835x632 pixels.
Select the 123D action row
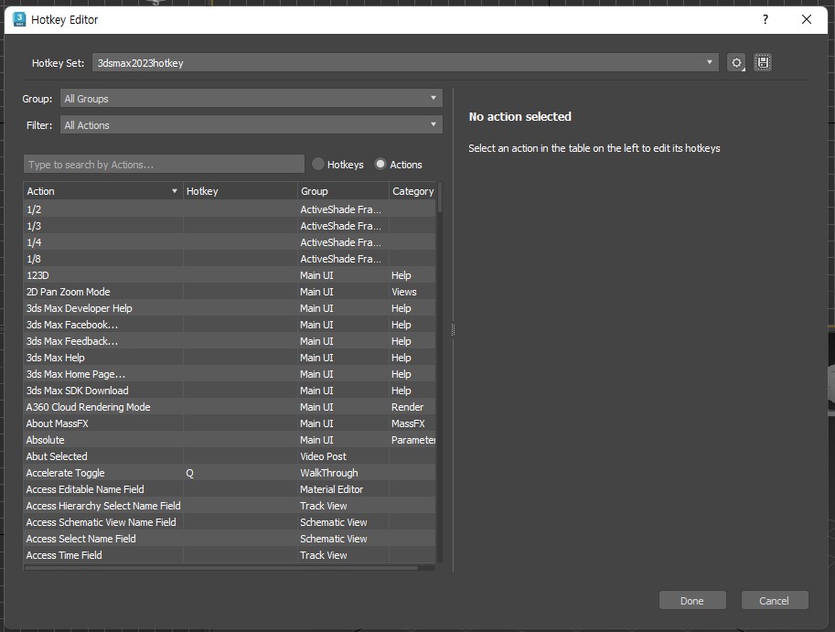(x=230, y=275)
